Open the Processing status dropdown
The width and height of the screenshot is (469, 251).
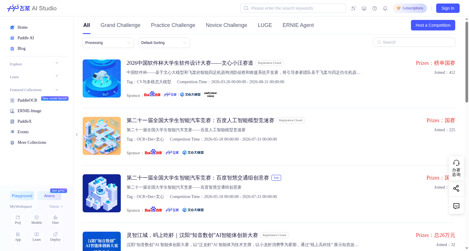click(108, 43)
